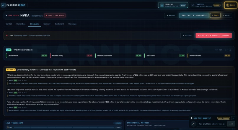Click the 'NVIDIA Q3 FY24: Data Center' memory note
This screenshot has height=130, width=238.
click(x=103, y=96)
